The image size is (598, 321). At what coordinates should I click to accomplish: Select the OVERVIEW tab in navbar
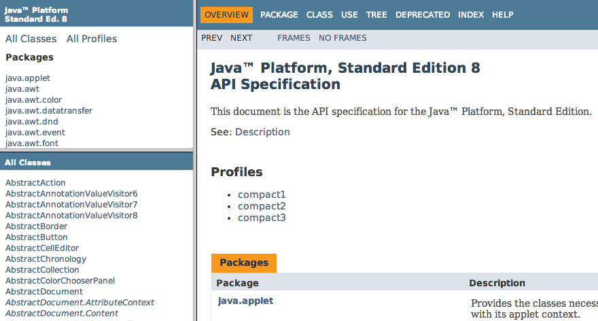tap(226, 14)
